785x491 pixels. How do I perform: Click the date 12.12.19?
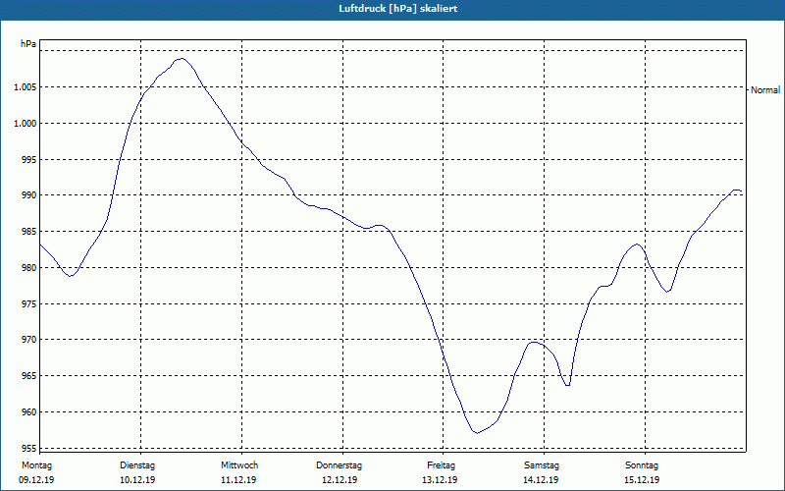[340, 480]
